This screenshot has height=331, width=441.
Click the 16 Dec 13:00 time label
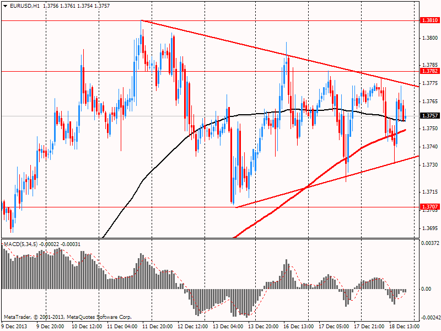click(299, 327)
